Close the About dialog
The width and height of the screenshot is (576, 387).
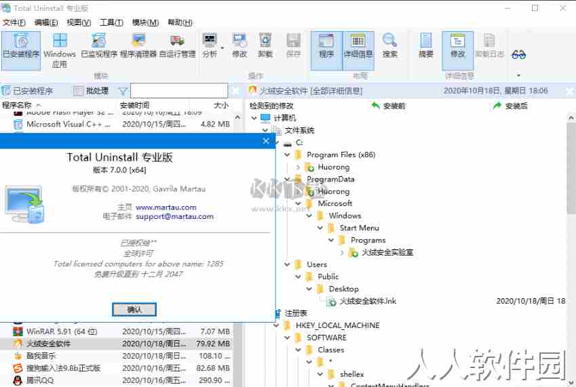[x=267, y=141]
